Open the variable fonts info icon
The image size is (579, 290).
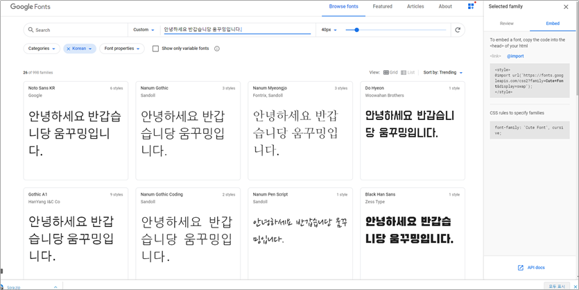[x=217, y=49]
